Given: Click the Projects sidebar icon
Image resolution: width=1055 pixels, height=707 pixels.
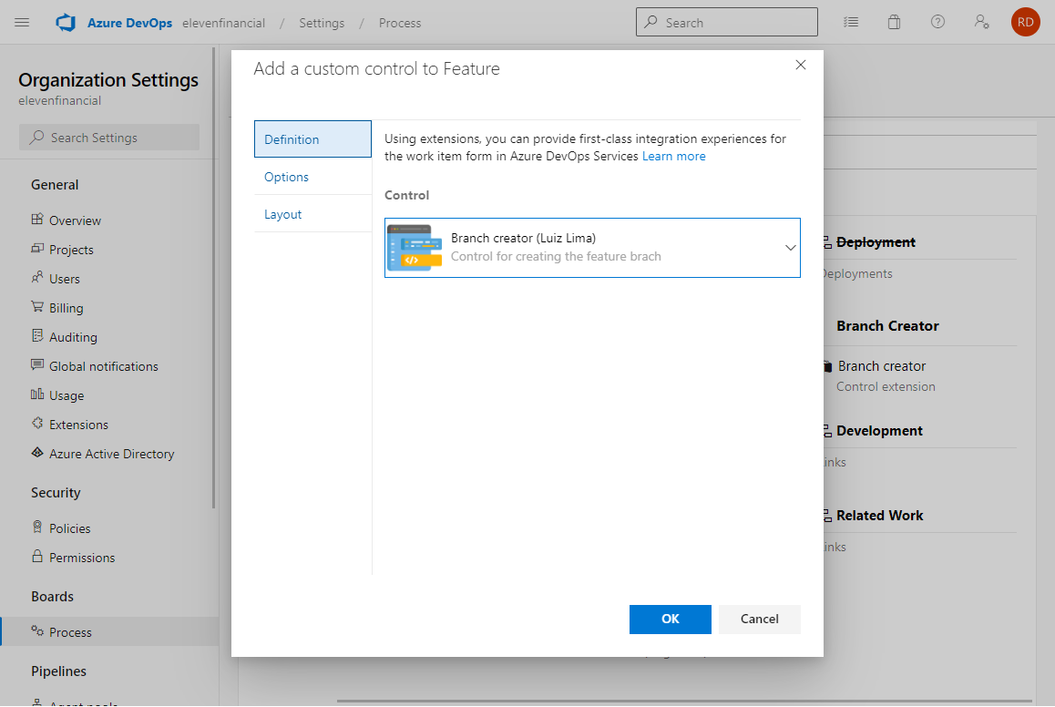Looking at the screenshot, I should tap(37, 248).
